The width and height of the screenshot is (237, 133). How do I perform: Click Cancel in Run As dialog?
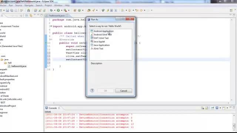[124, 91]
